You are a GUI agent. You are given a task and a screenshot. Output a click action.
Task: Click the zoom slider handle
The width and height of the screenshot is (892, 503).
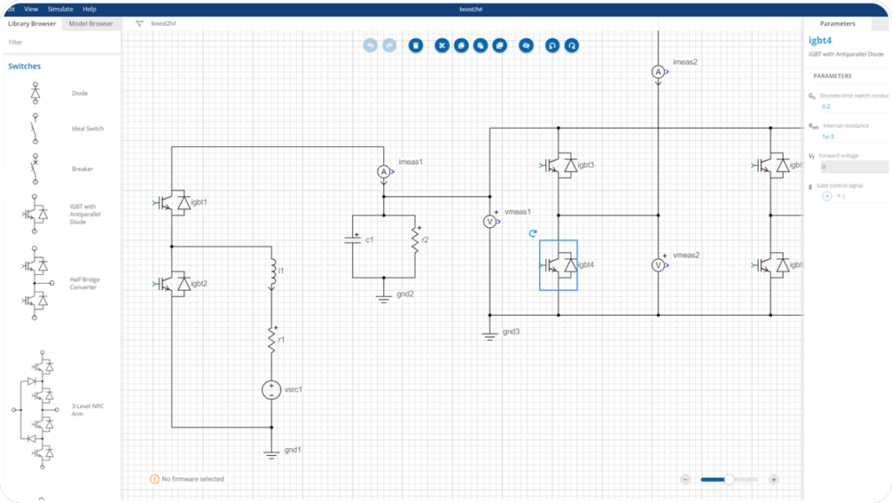[x=729, y=480]
